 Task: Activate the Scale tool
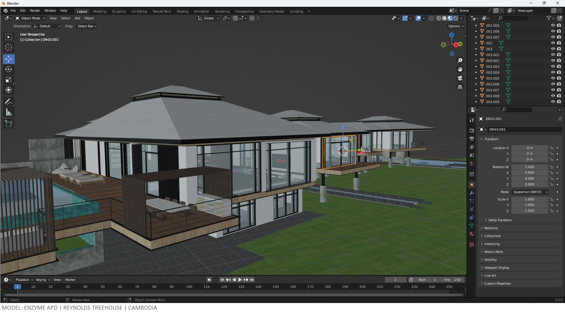(9, 80)
